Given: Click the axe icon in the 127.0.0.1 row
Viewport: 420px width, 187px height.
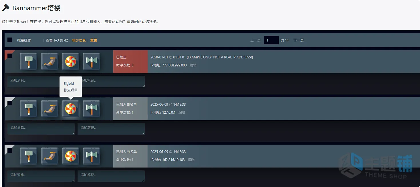Looking at the screenshot, I should coord(92,109).
